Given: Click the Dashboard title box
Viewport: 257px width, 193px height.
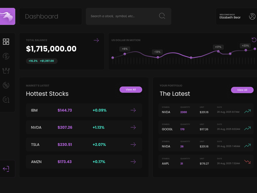Looking at the screenshot, I should pyautogui.click(x=50, y=16).
